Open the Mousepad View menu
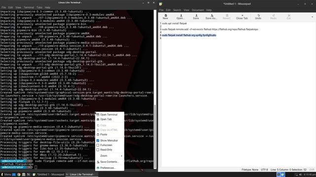Image resolution: width=316 pixels, height=177 pixels. click(186, 10)
